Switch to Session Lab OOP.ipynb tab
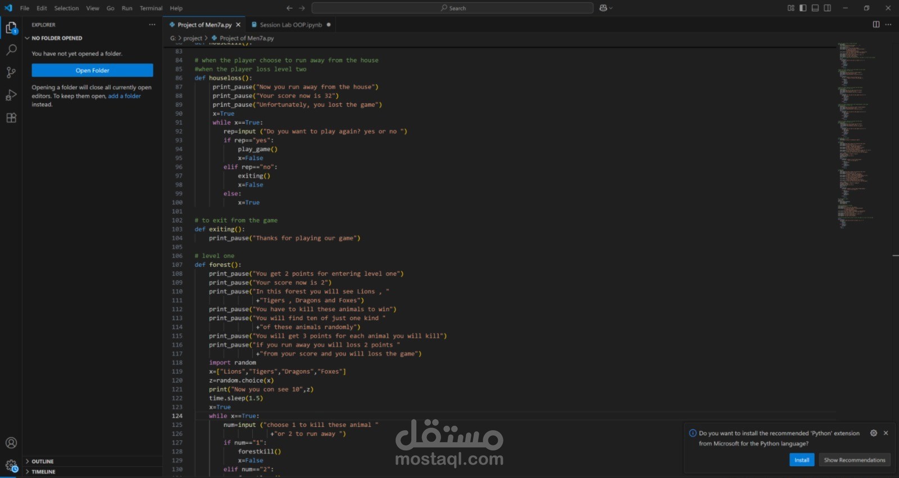 290,25
